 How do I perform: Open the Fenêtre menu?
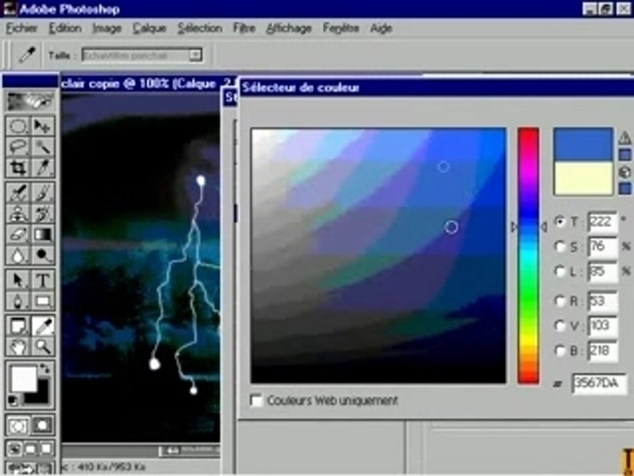coord(341,28)
